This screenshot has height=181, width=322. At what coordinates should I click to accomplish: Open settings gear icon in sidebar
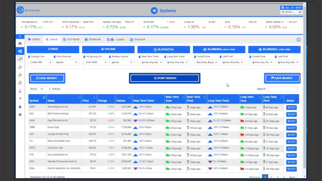tap(20, 115)
